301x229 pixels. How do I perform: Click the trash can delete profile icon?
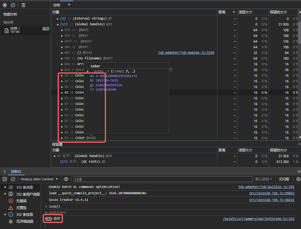(x=23, y=5)
